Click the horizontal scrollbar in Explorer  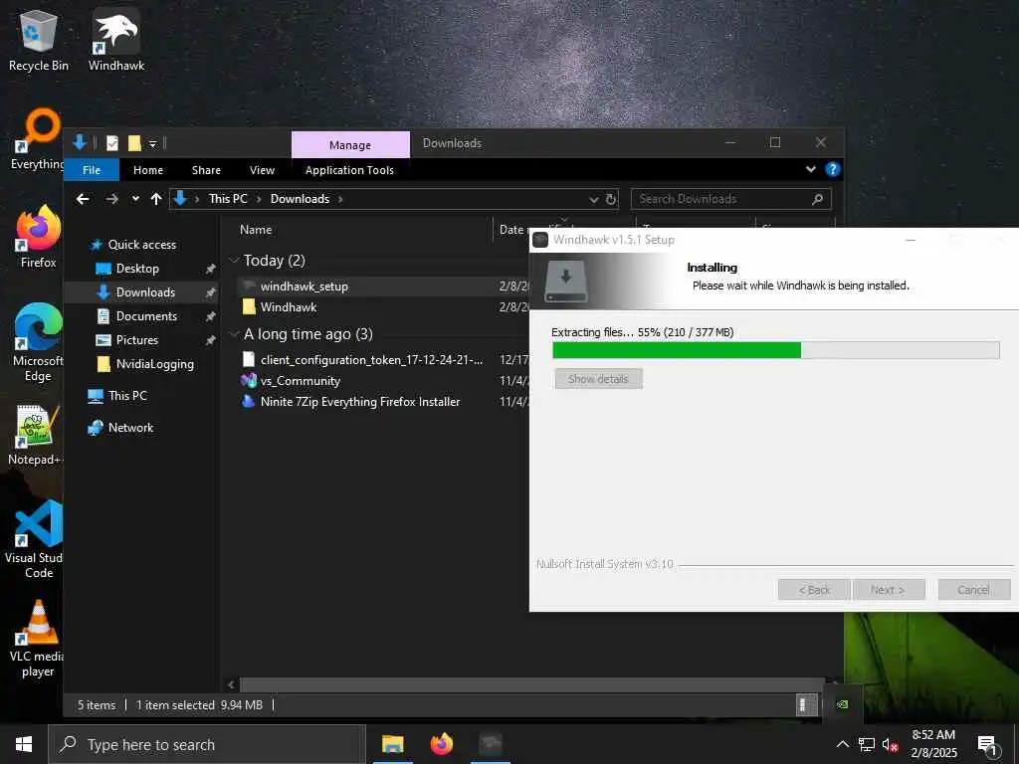click(x=531, y=684)
